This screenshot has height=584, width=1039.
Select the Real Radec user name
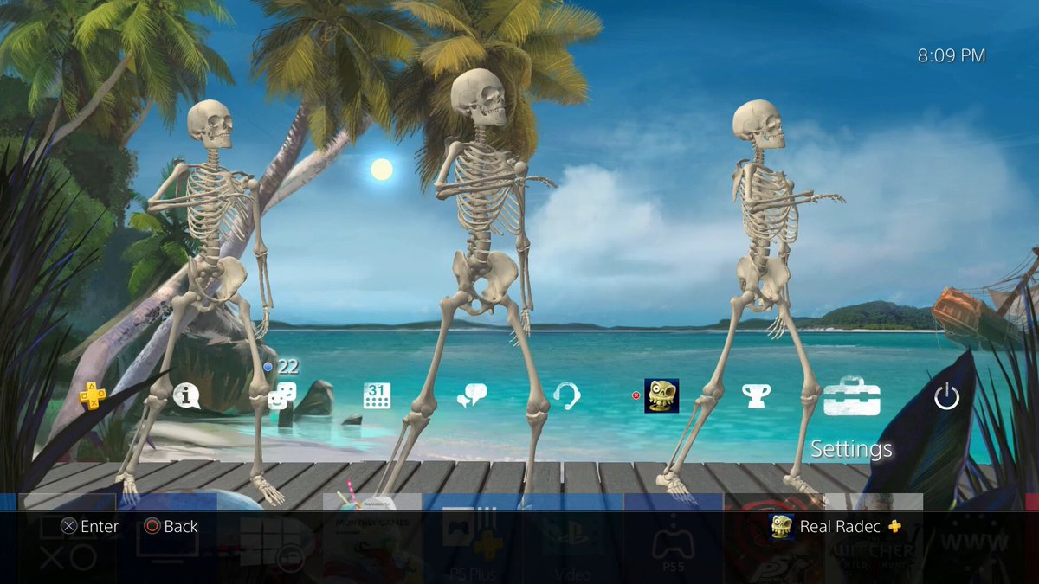coord(840,526)
